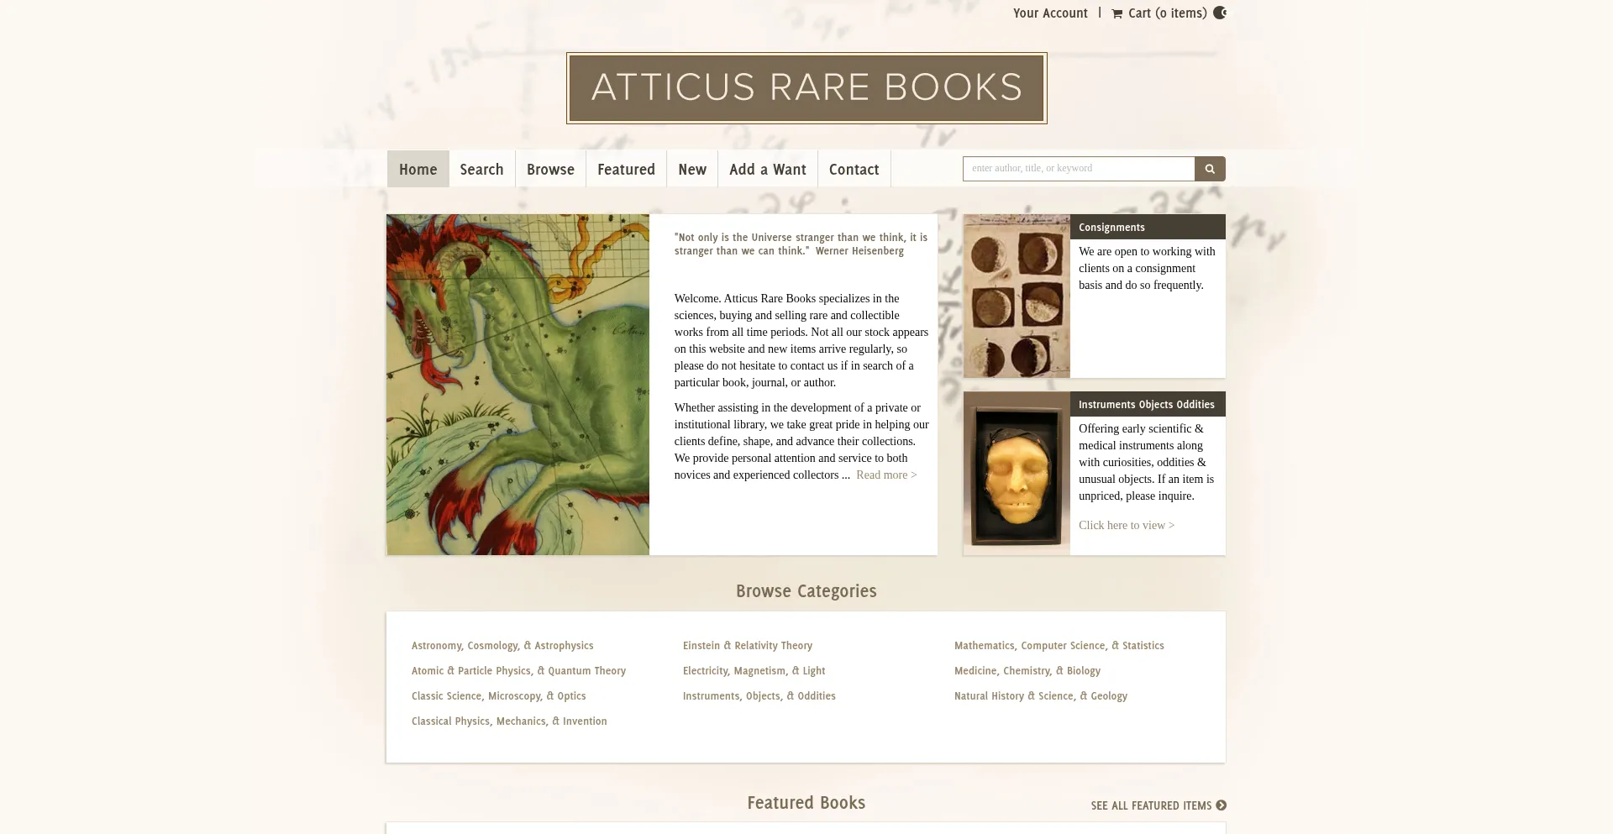Screen dimensions: 1613x834
Task: Open the Contact page
Action: click(x=854, y=170)
